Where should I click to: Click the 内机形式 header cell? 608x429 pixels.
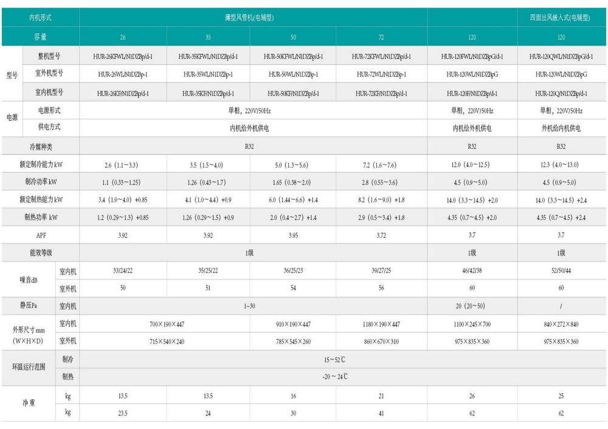(x=40, y=18)
